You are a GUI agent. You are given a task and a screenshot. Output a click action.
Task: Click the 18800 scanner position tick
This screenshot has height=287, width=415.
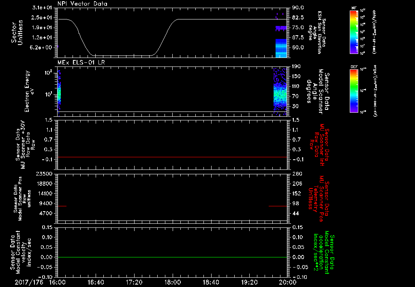44,184
